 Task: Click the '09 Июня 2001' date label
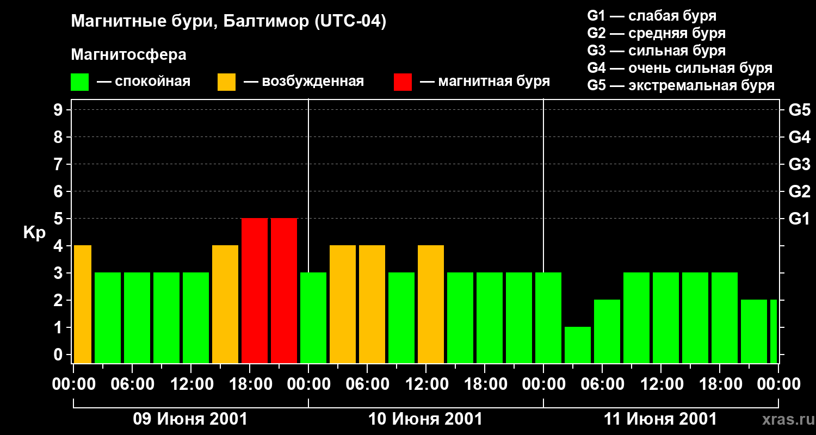190,419
